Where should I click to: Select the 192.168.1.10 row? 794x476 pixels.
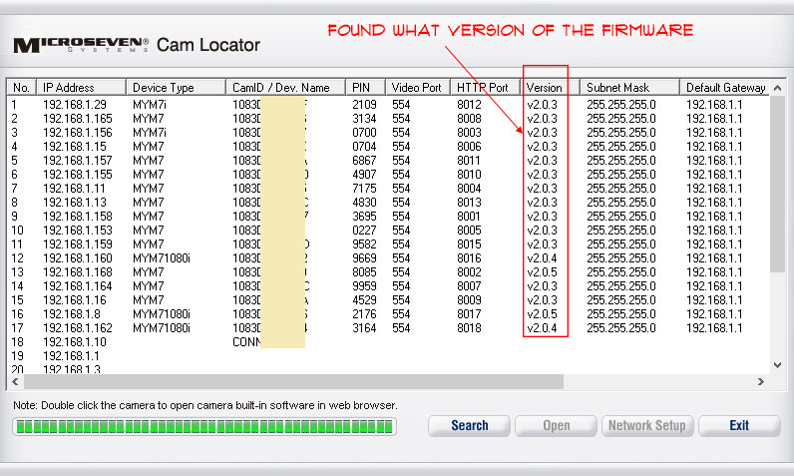click(x=388, y=342)
